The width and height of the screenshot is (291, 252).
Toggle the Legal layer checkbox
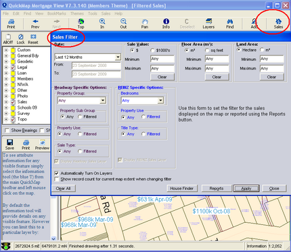[13, 67]
